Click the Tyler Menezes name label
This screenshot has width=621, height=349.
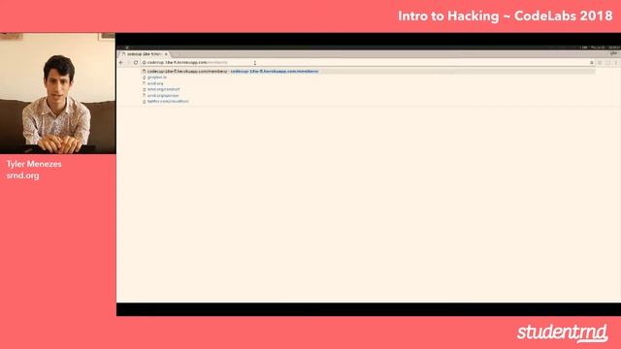tap(34, 164)
